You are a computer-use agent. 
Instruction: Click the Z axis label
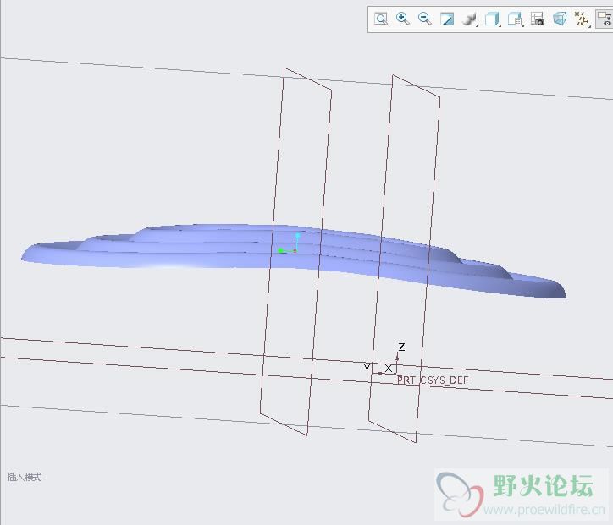click(x=401, y=347)
